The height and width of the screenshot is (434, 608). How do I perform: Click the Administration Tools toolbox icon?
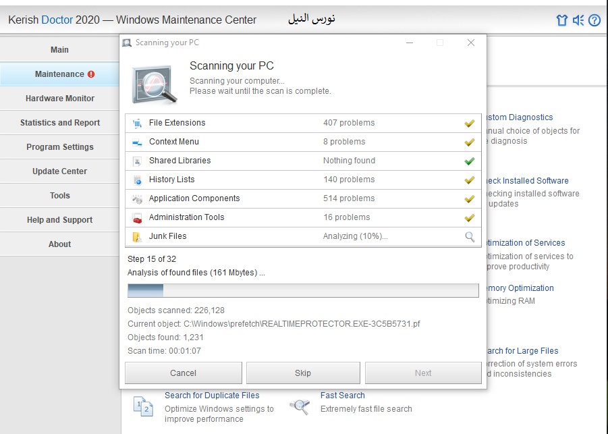click(138, 217)
